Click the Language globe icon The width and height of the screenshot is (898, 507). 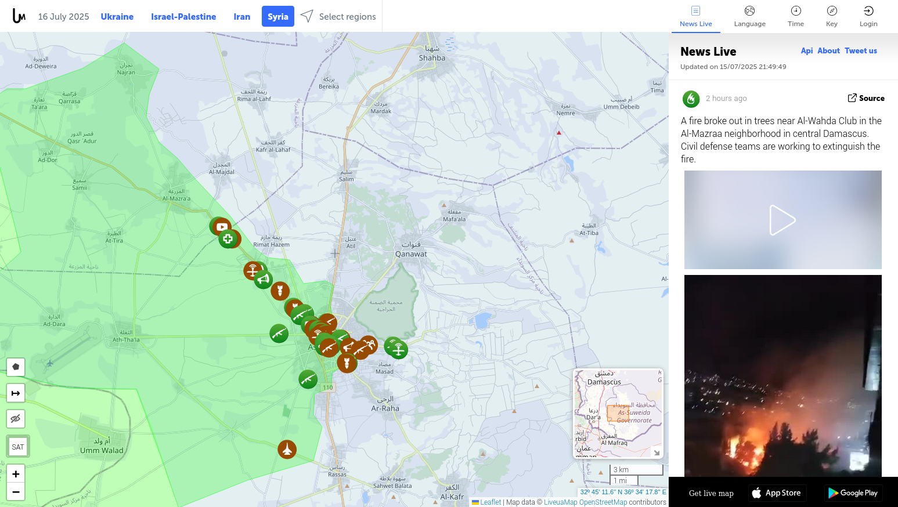click(x=749, y=10)
